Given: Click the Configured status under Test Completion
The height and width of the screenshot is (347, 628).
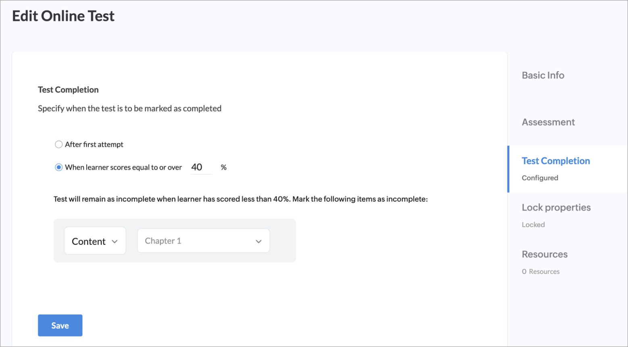Looking at the screenshot, I should 540,178.
